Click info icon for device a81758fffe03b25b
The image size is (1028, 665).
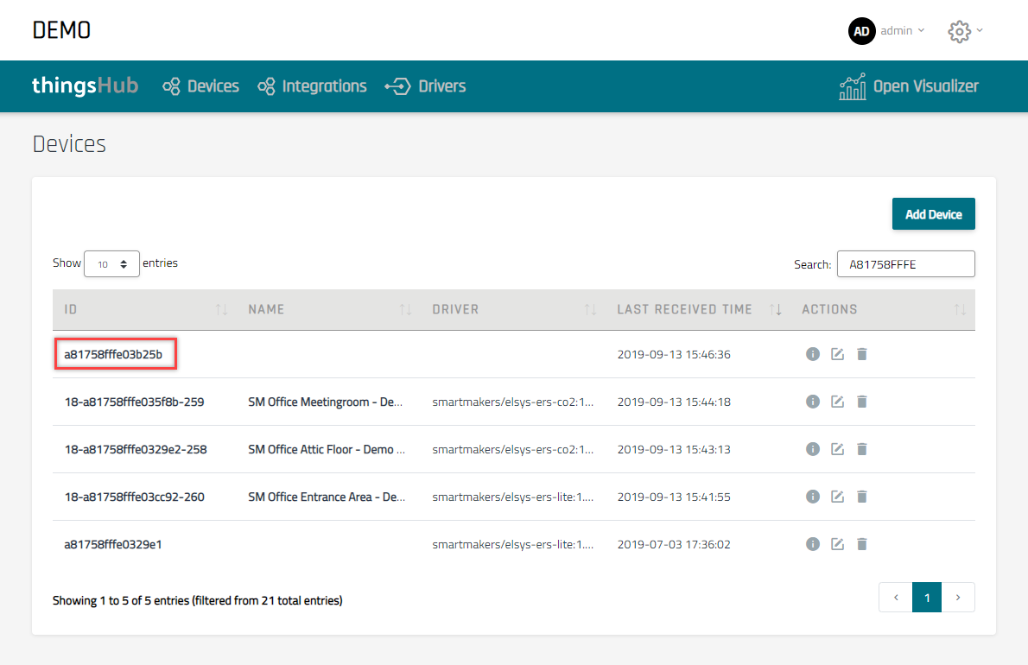click(x=812, y=354)
